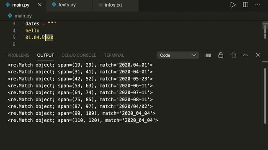Switch to the TERMINAL tab

(x=114, y=55)
